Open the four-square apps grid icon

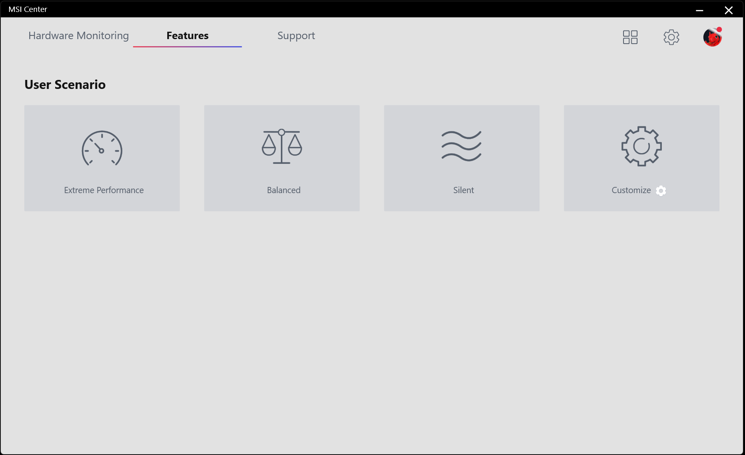[x=630, y=37]
